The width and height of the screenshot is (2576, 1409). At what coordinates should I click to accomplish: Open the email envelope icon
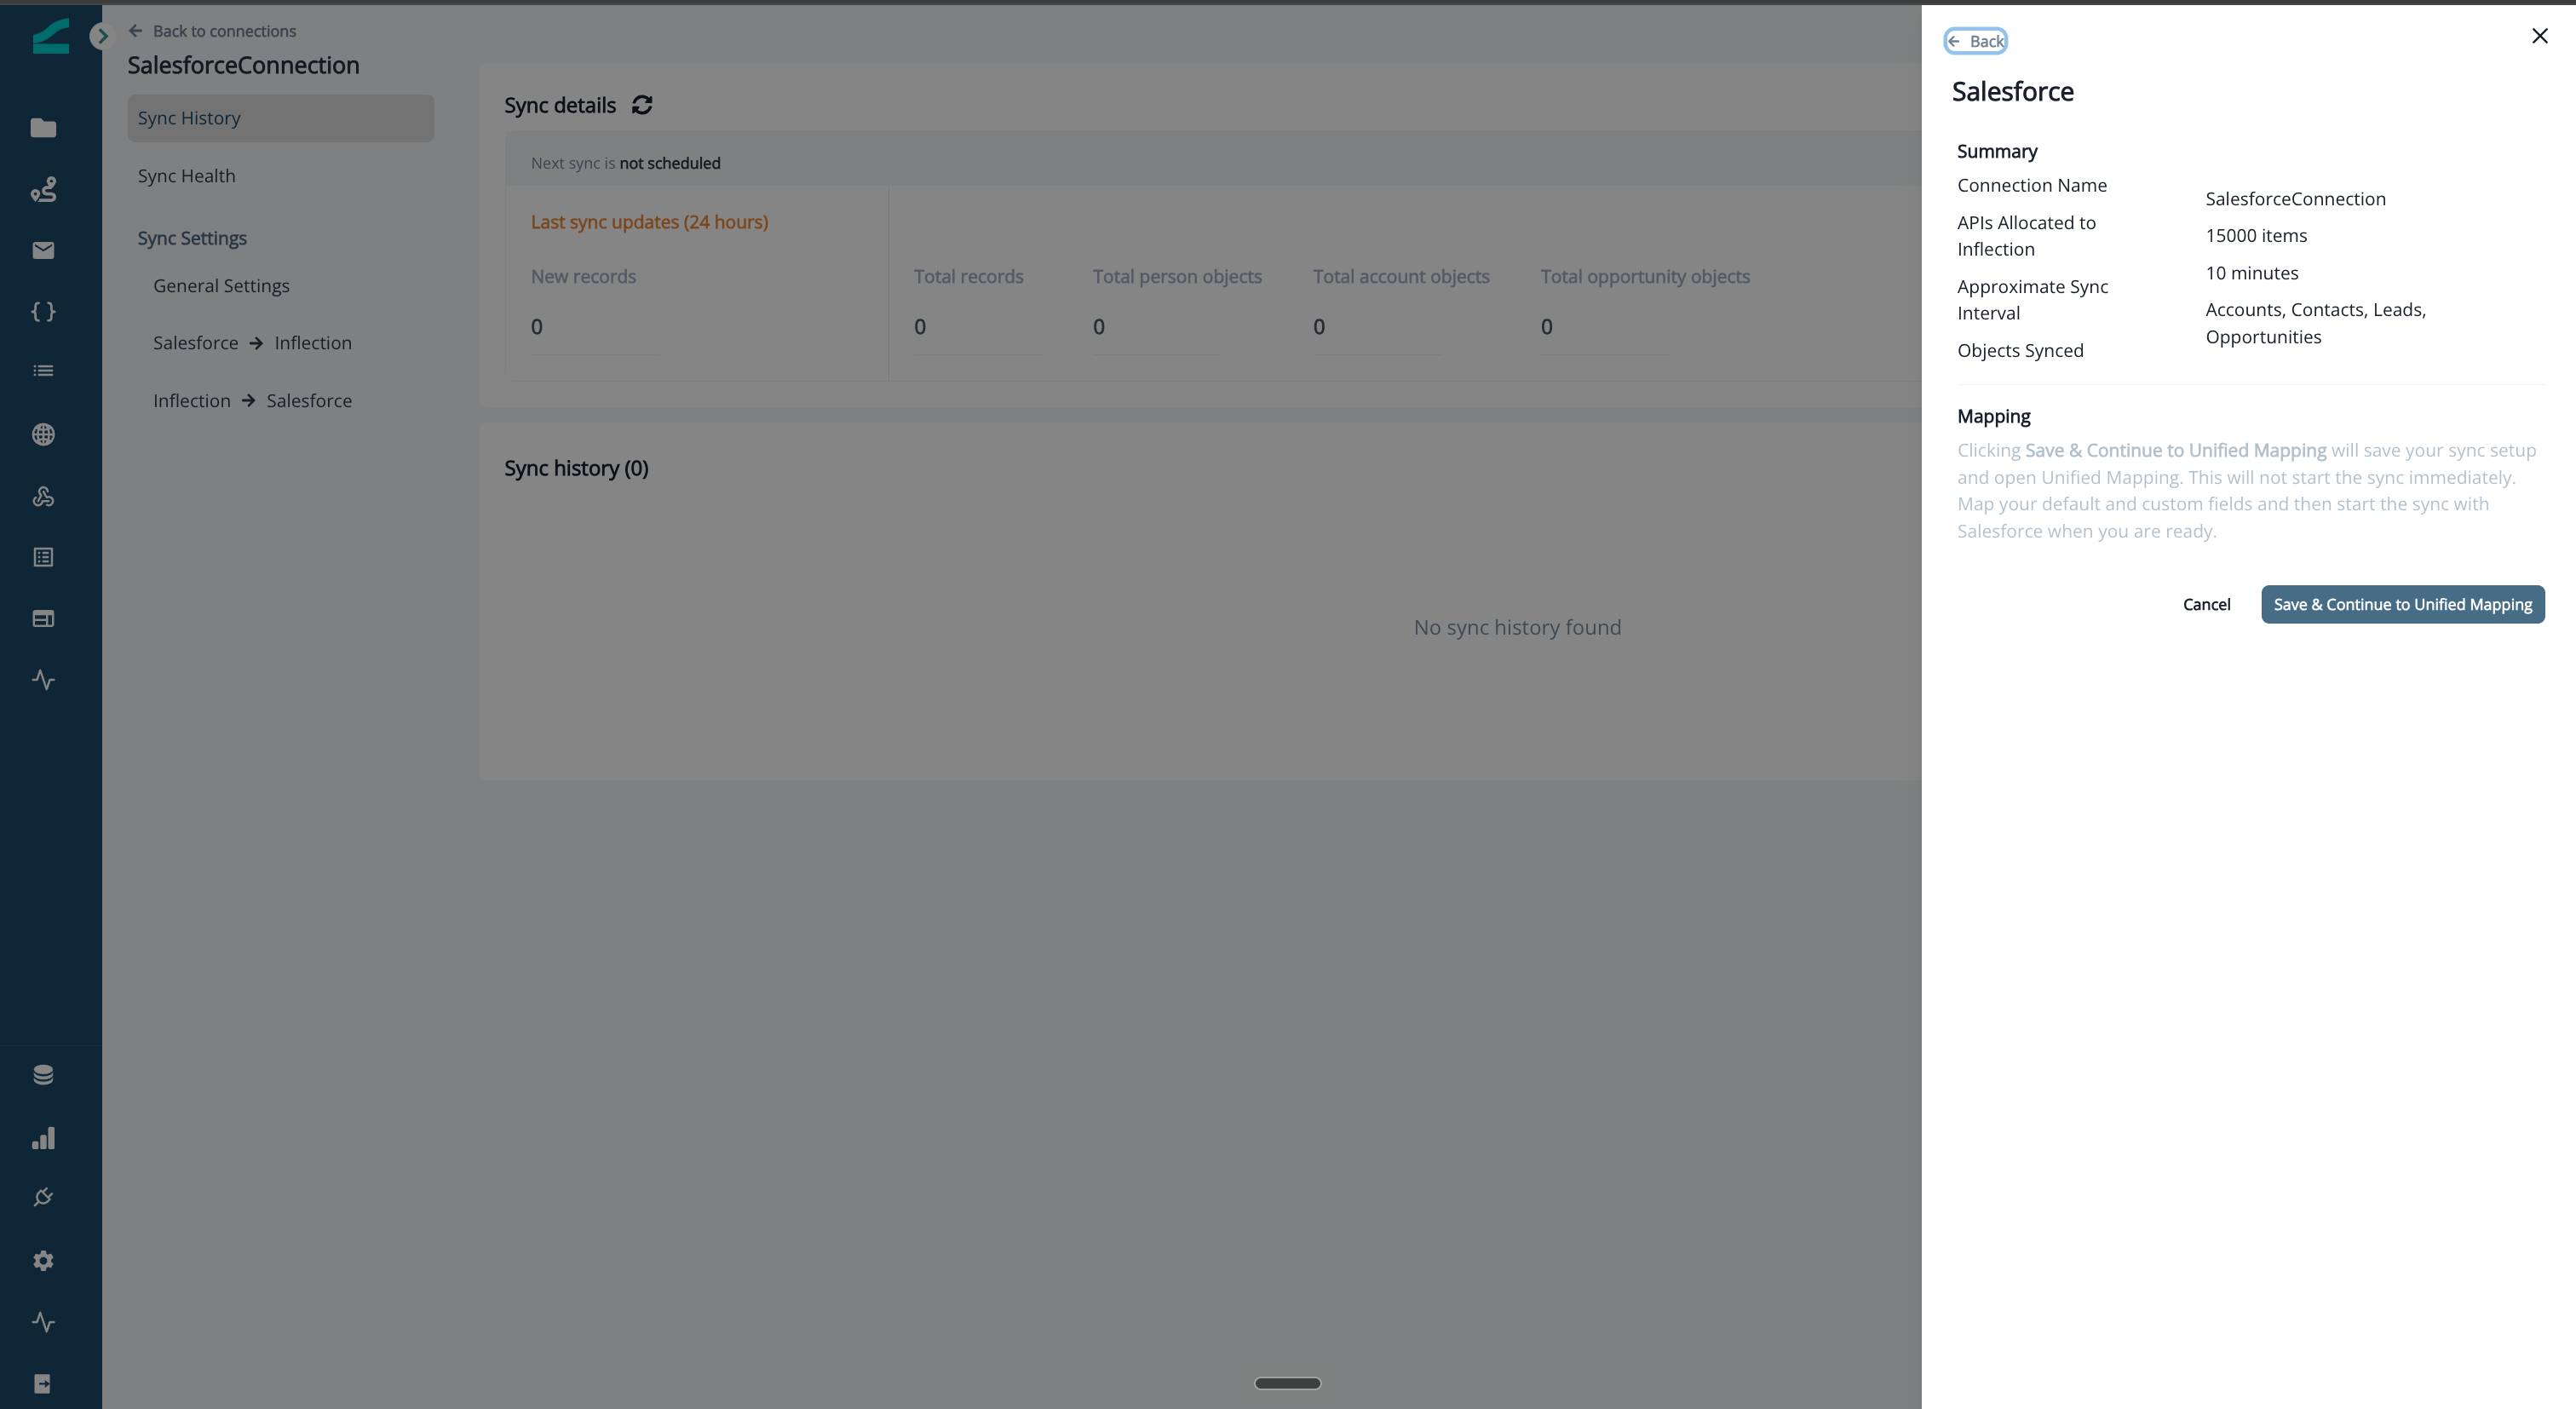coord(43,250)
